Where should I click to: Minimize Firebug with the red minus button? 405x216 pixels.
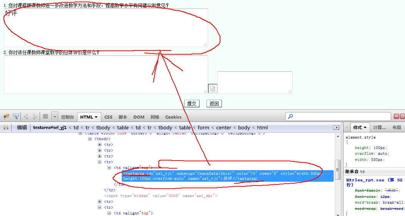pos(397,116)
